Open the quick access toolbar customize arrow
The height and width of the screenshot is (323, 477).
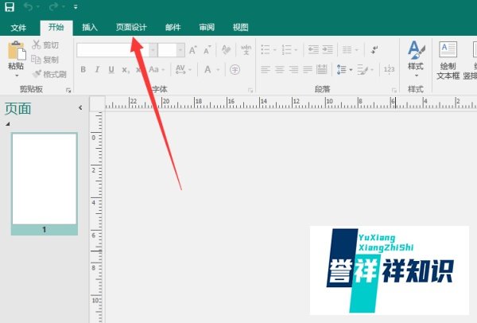(76, 6)
